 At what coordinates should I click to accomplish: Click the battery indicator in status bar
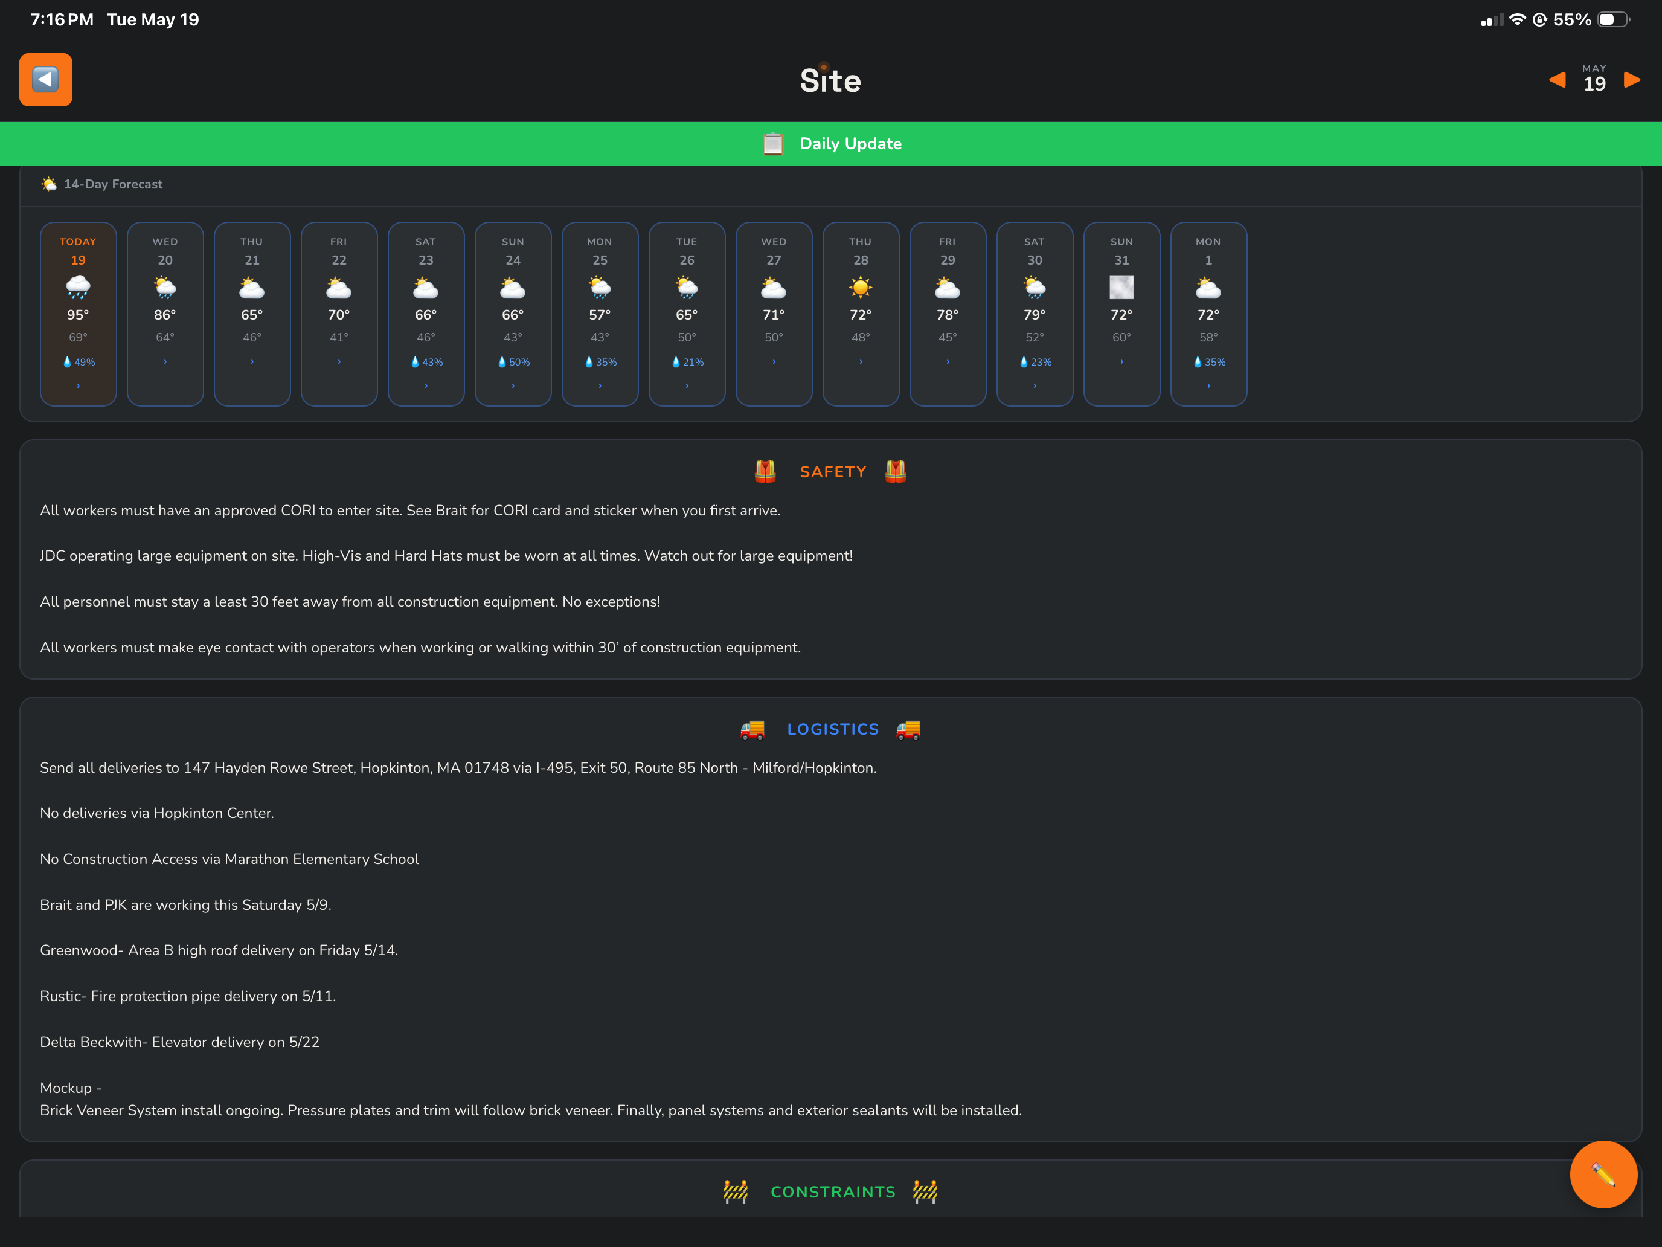pos(1612,19)
